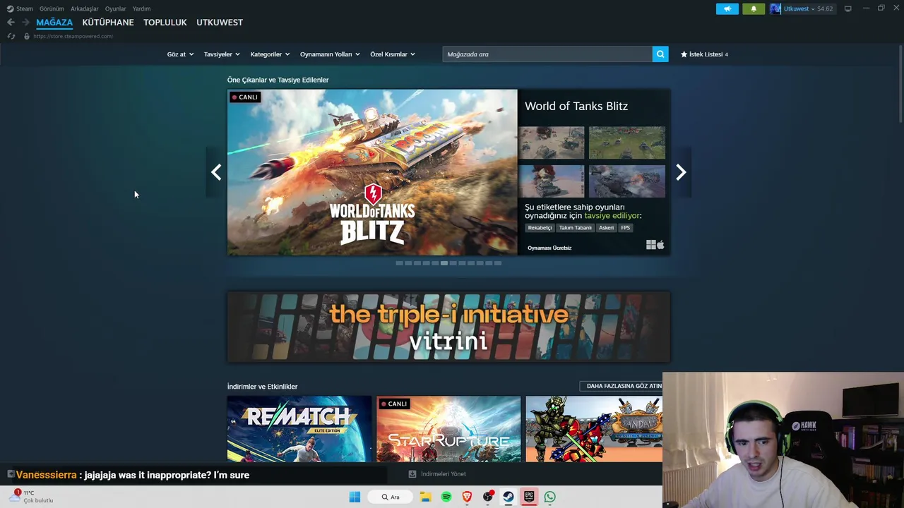
Task: Open the OBS icon on the taskbar
Action: tap(487, 497)
